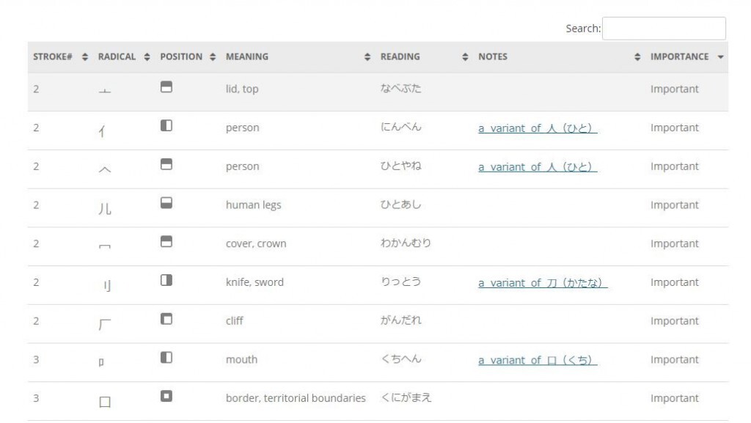Viewport: 751px width, 423px height.
Task: Click the position icon for cover, crown
Action: 166,242
